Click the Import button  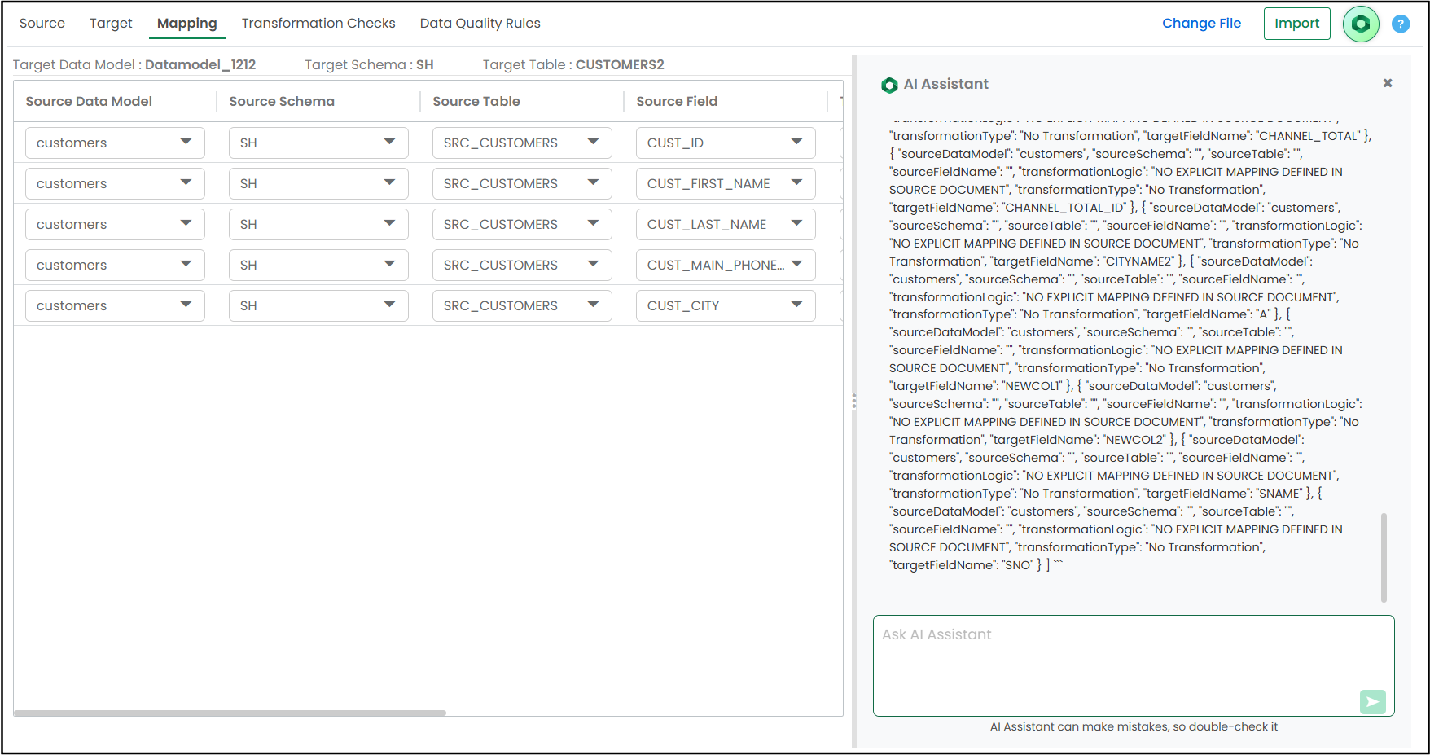point(1297,24)
